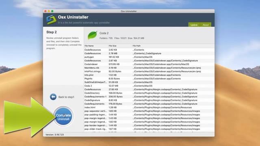
Task: Click the 2.78 MB file size cell
Action: 113,54
